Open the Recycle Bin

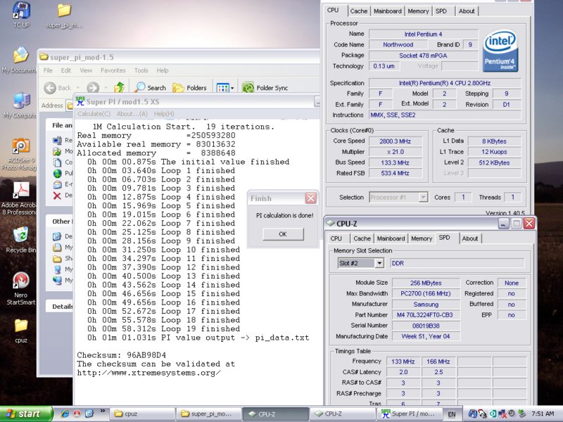[20, 240]
